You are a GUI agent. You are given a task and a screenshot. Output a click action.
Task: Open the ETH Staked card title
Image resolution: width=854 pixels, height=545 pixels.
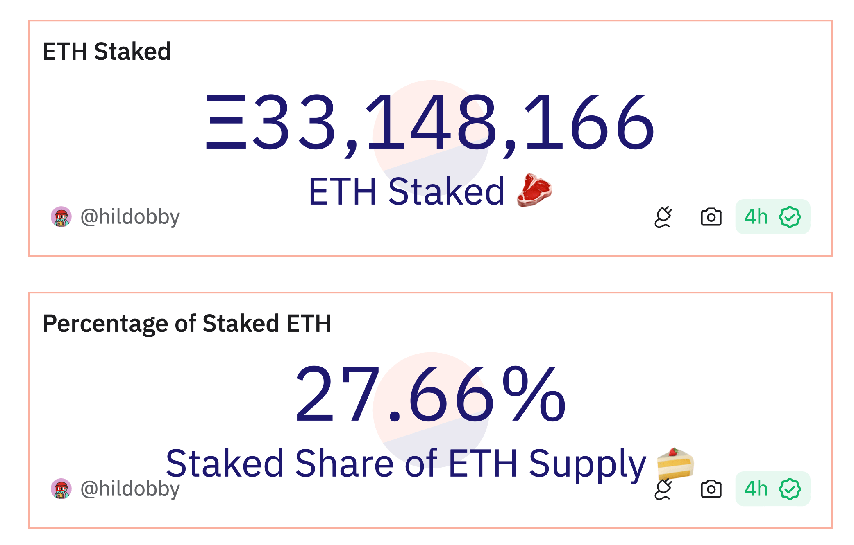[x=107, y=52]
